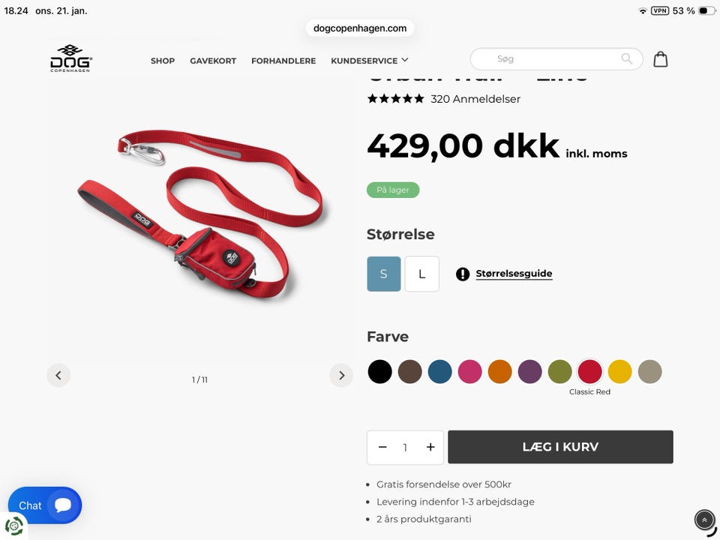The width and height of the screenshot is (720, 540).
Task: Select size S option
Action: click(x=384, y=274)
